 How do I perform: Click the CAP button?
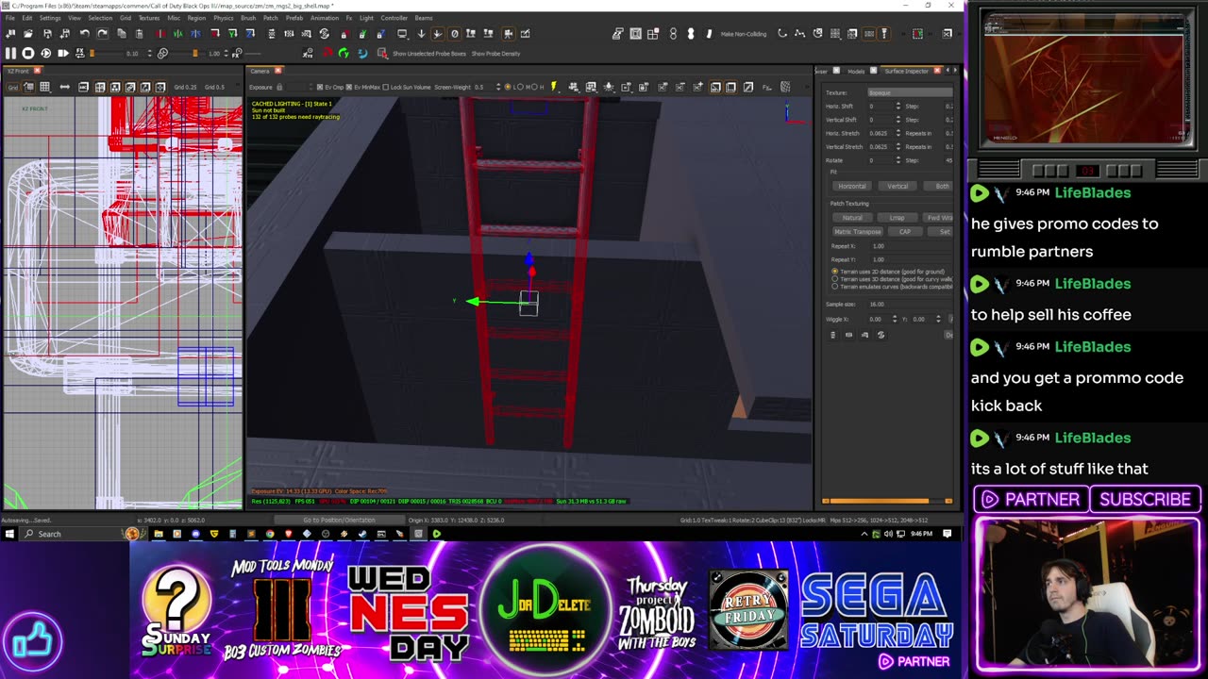905,231
